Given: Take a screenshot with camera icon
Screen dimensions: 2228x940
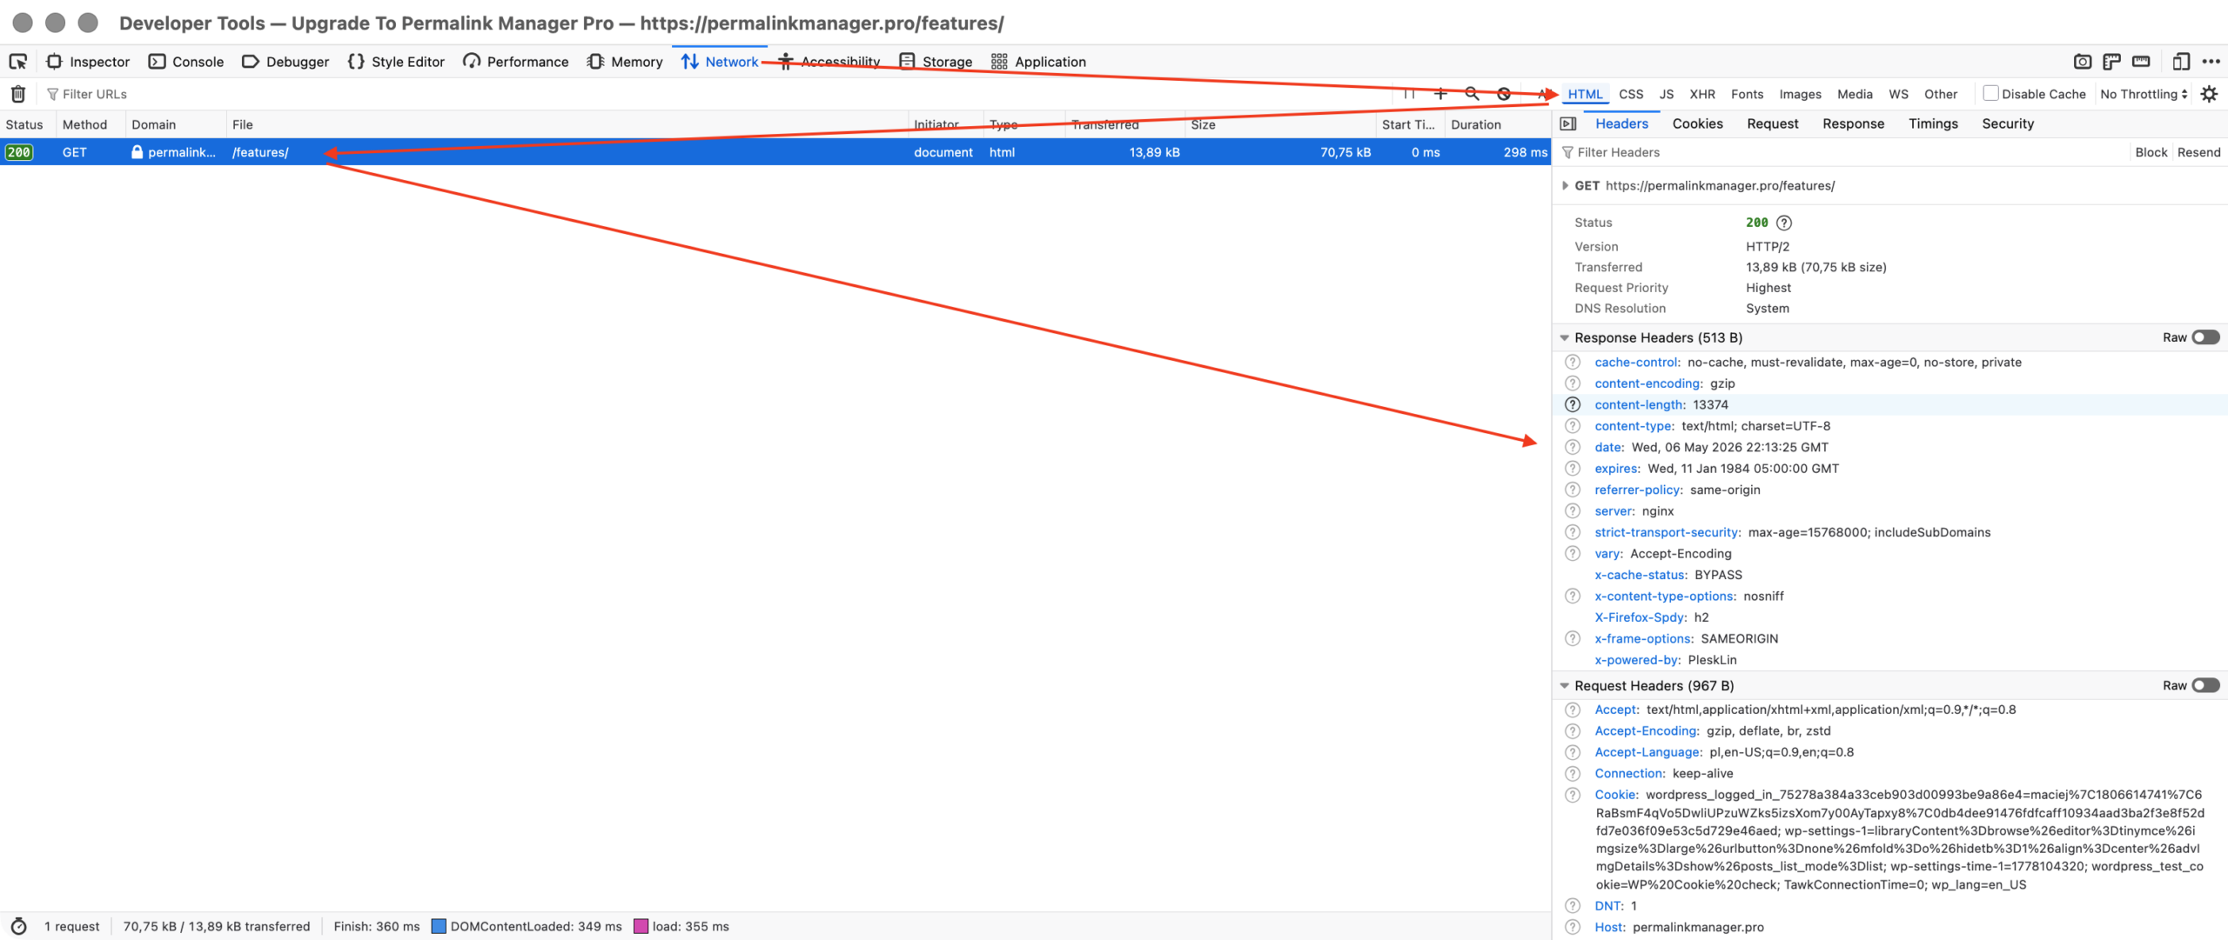Looking at the screenshot, I should [x=2082, y=62].
